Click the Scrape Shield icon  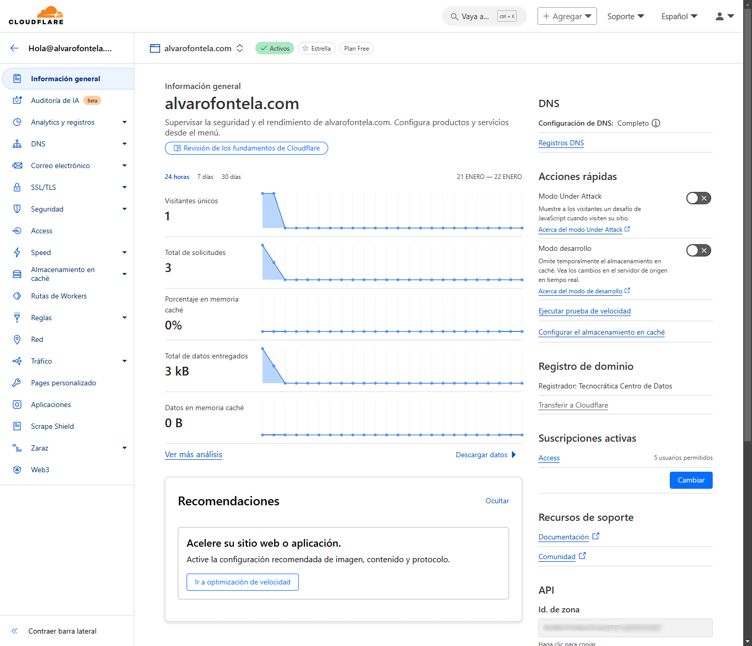pos(17,426)
